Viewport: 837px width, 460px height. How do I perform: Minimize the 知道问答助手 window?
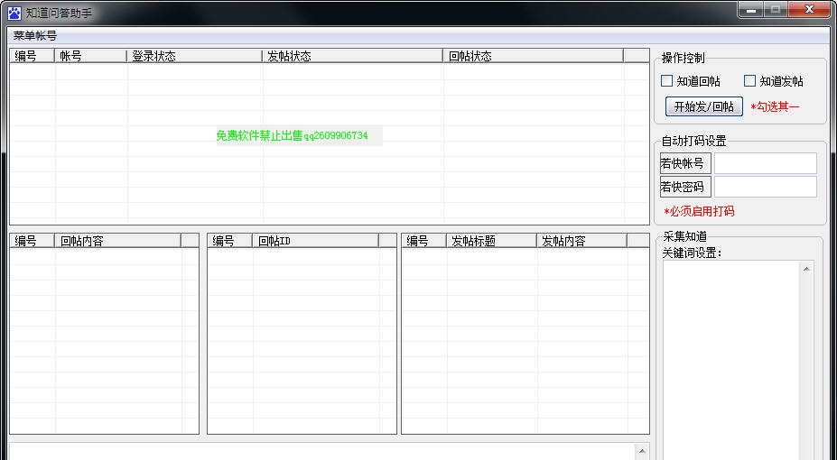click(x=751, y=10)
